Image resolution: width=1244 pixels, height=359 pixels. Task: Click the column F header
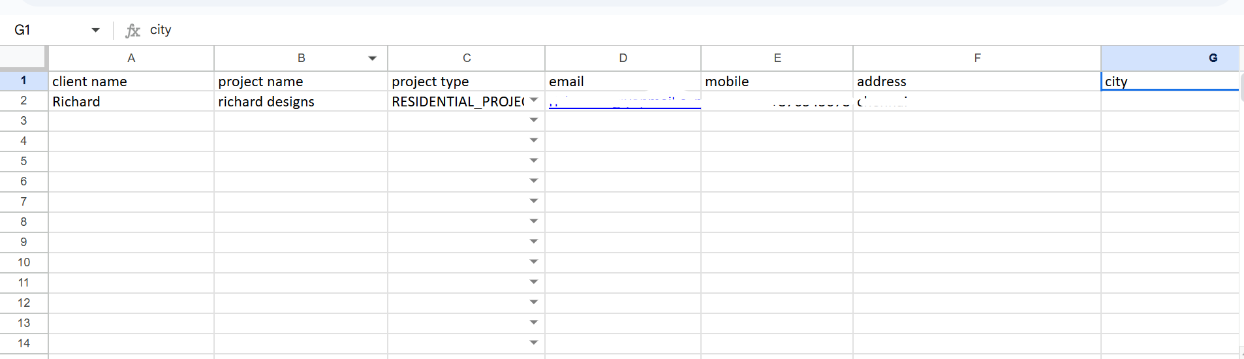click(x=976, y=58)
